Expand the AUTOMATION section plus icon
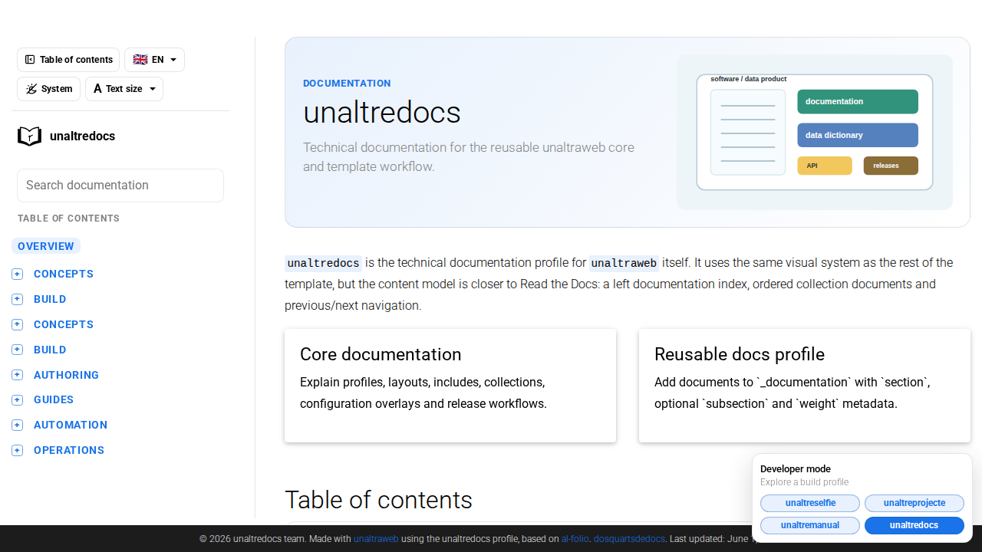 17,426
